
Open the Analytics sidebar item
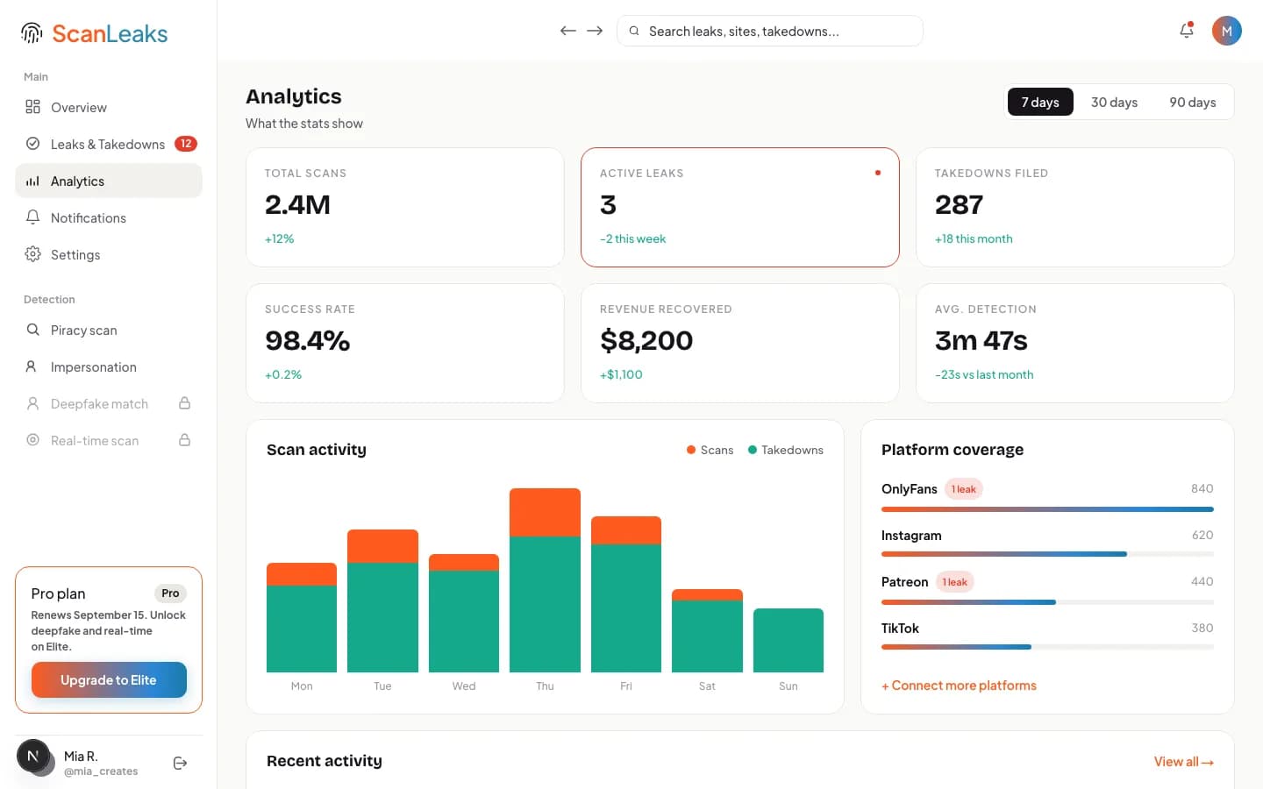point(109,181)
